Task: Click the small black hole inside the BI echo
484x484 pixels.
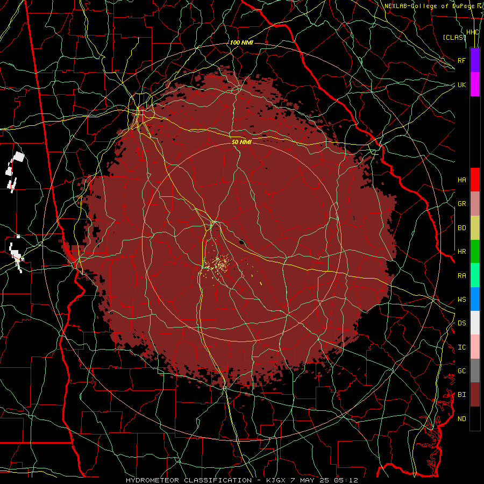Action: click(x=241, y=242)
